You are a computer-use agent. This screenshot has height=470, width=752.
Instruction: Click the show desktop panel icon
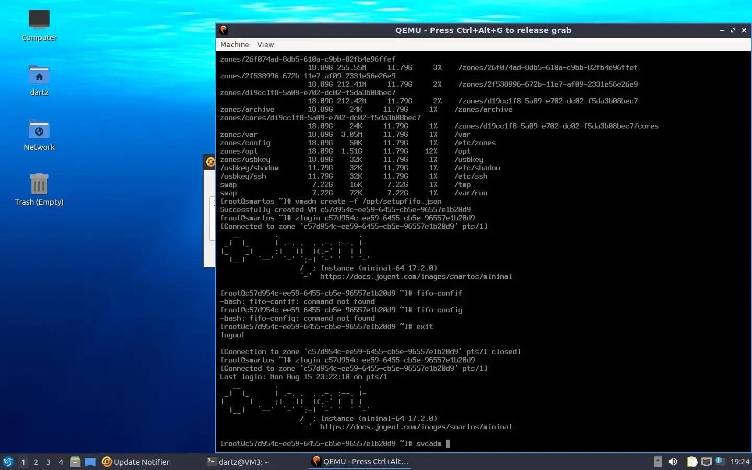[x=90, y=462]
